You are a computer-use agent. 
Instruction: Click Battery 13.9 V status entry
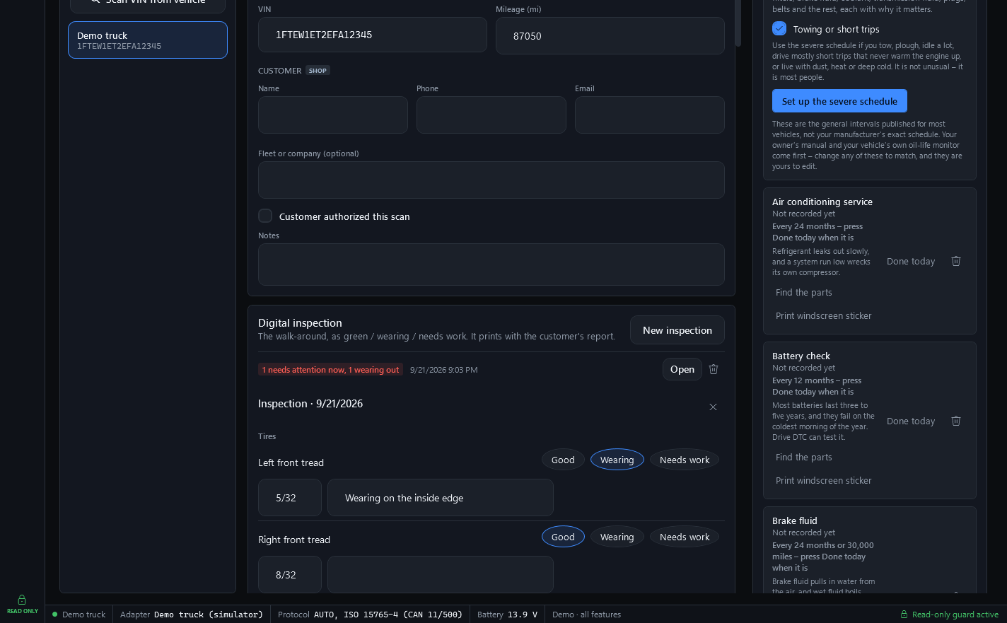[x=507, y=615]
